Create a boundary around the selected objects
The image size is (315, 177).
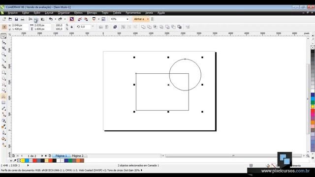click(180, 27)
